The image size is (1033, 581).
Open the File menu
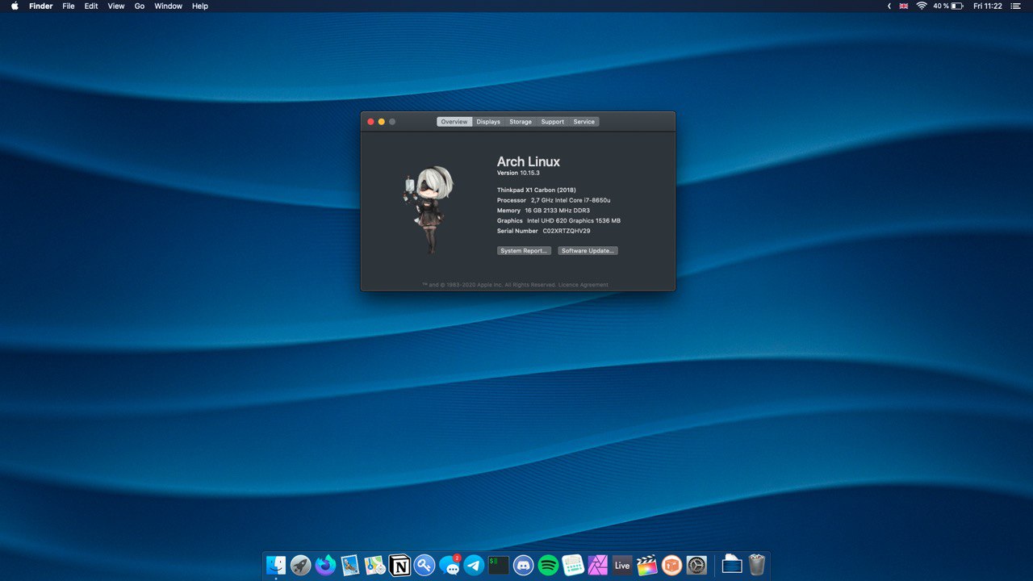click(69, 6)
